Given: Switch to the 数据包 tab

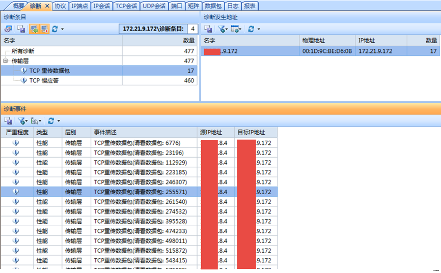Looking at the screenshot, I should coord(213,6).
